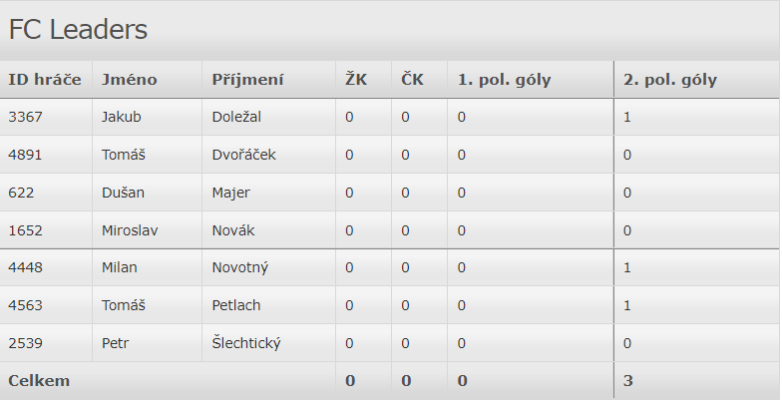Click surname Dvořáček

click(x=244, y=155)
